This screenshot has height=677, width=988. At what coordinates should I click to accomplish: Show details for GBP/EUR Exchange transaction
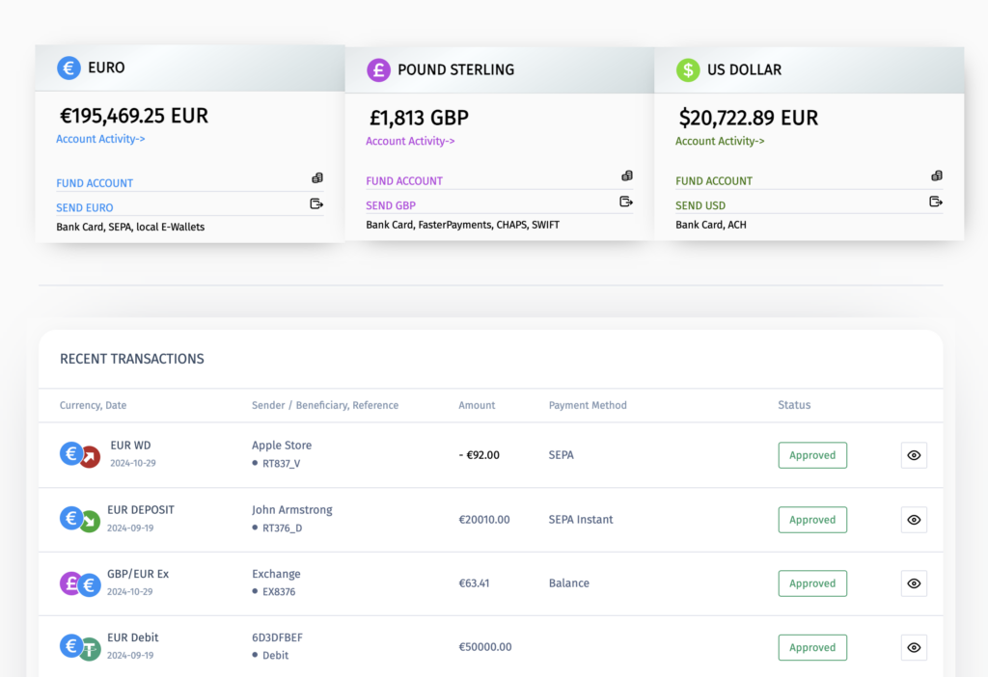tap(914, 583)
